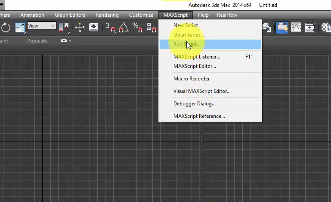The image size is (331, 202).
Task: Open Visual MAXScript Editor... entry
Action: (210, 91)
